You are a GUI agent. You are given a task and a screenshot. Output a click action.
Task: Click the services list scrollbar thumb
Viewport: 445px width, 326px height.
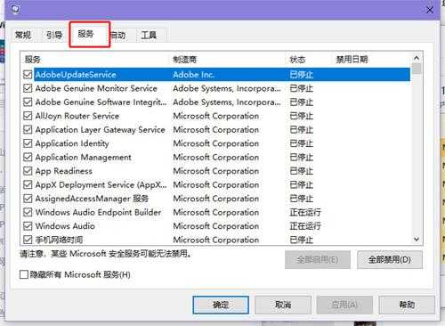[417, 69]
